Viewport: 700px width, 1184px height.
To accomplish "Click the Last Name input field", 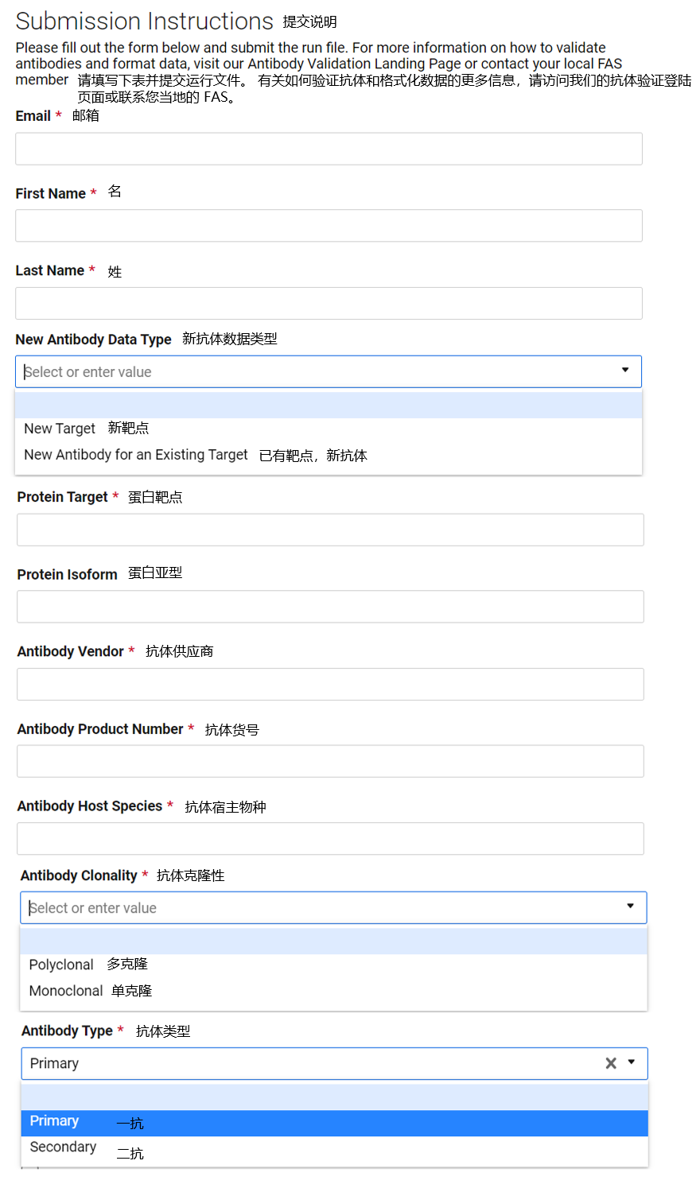I will click(329, 303).
